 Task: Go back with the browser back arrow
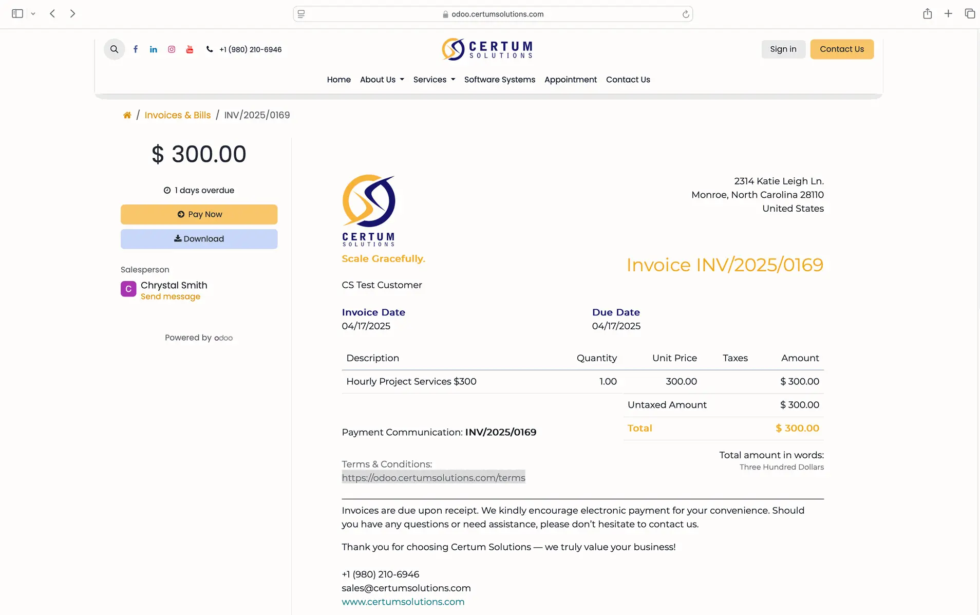[52, 14]
